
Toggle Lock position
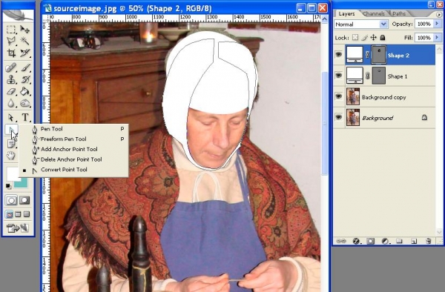pos(374,37)
